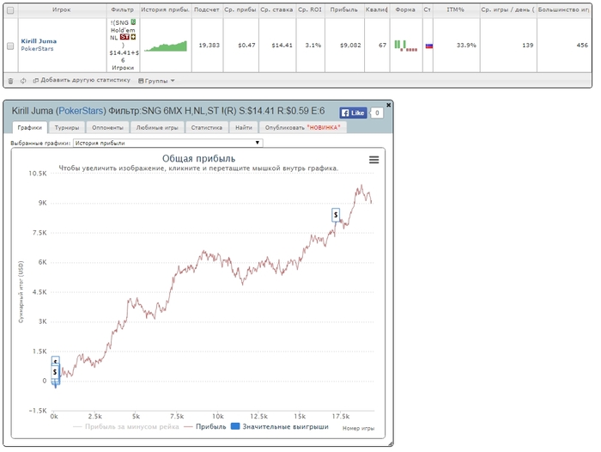
Task: Click the star filter badge icon
Action: (133, 37)
